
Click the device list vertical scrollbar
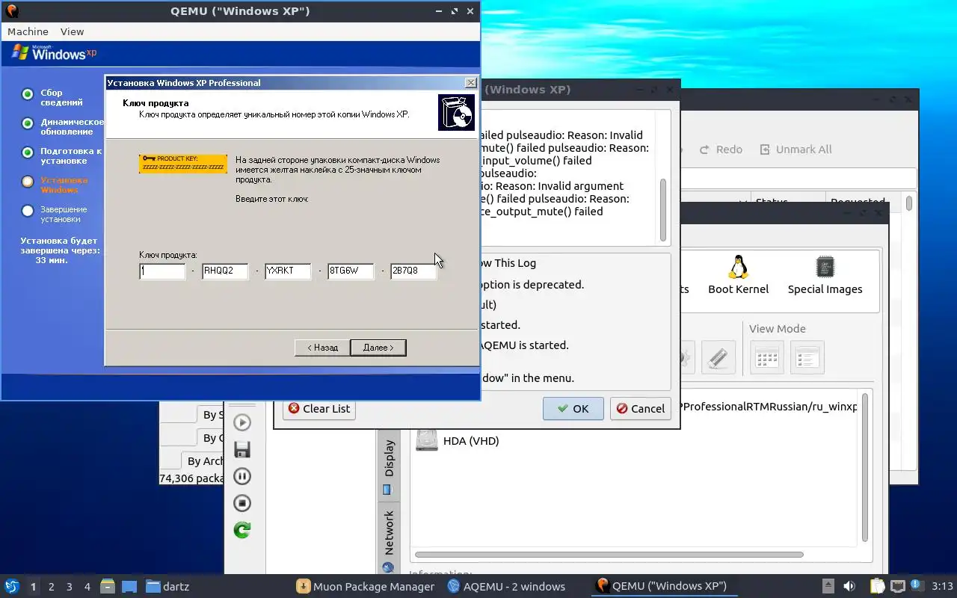[x=865, y=467]
